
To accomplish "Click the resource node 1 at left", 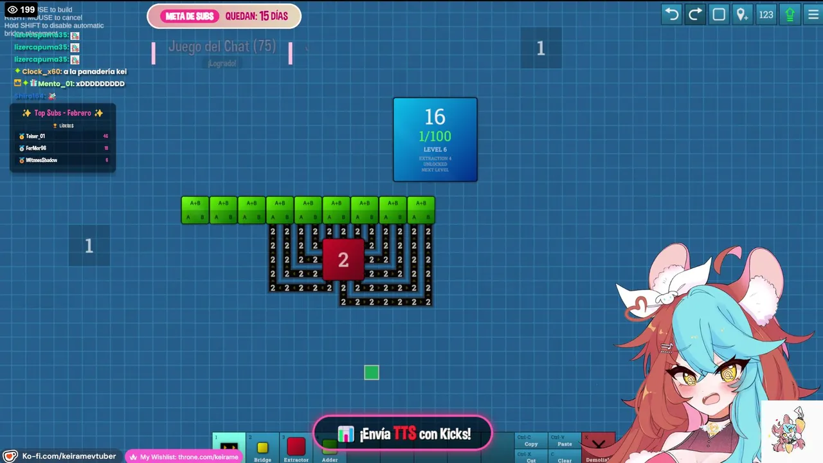I will (89, 245).
